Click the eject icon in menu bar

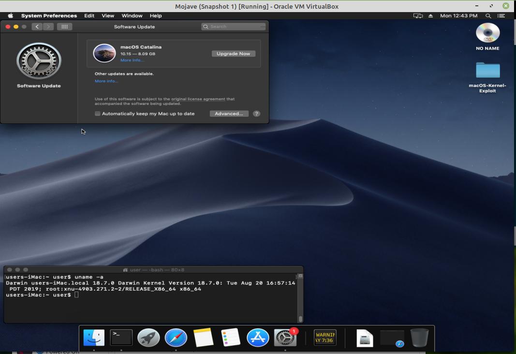pyautogui.click(x=430, y=15)
